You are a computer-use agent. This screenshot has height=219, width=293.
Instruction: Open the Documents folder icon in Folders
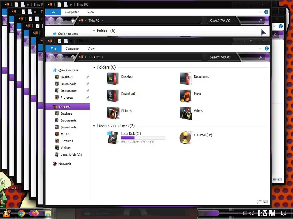click(185, 79)
